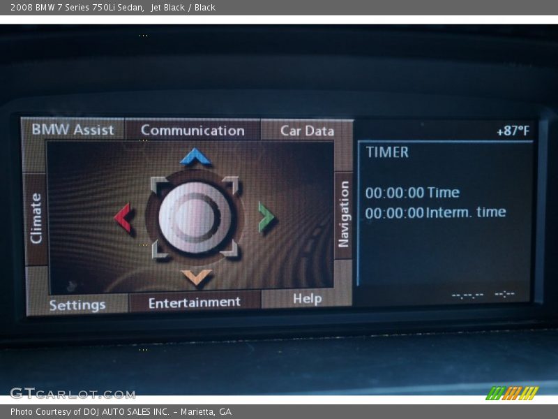
Task: Click the GTCARLOT.COM watermark link
Action: pos(73,394)
